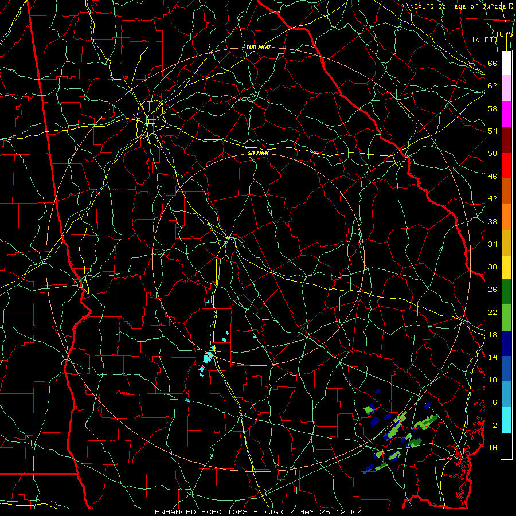Click the bright red legend swatch above 46
The height and width of the screenshot is (516, 516).
(x=506, y=165)
